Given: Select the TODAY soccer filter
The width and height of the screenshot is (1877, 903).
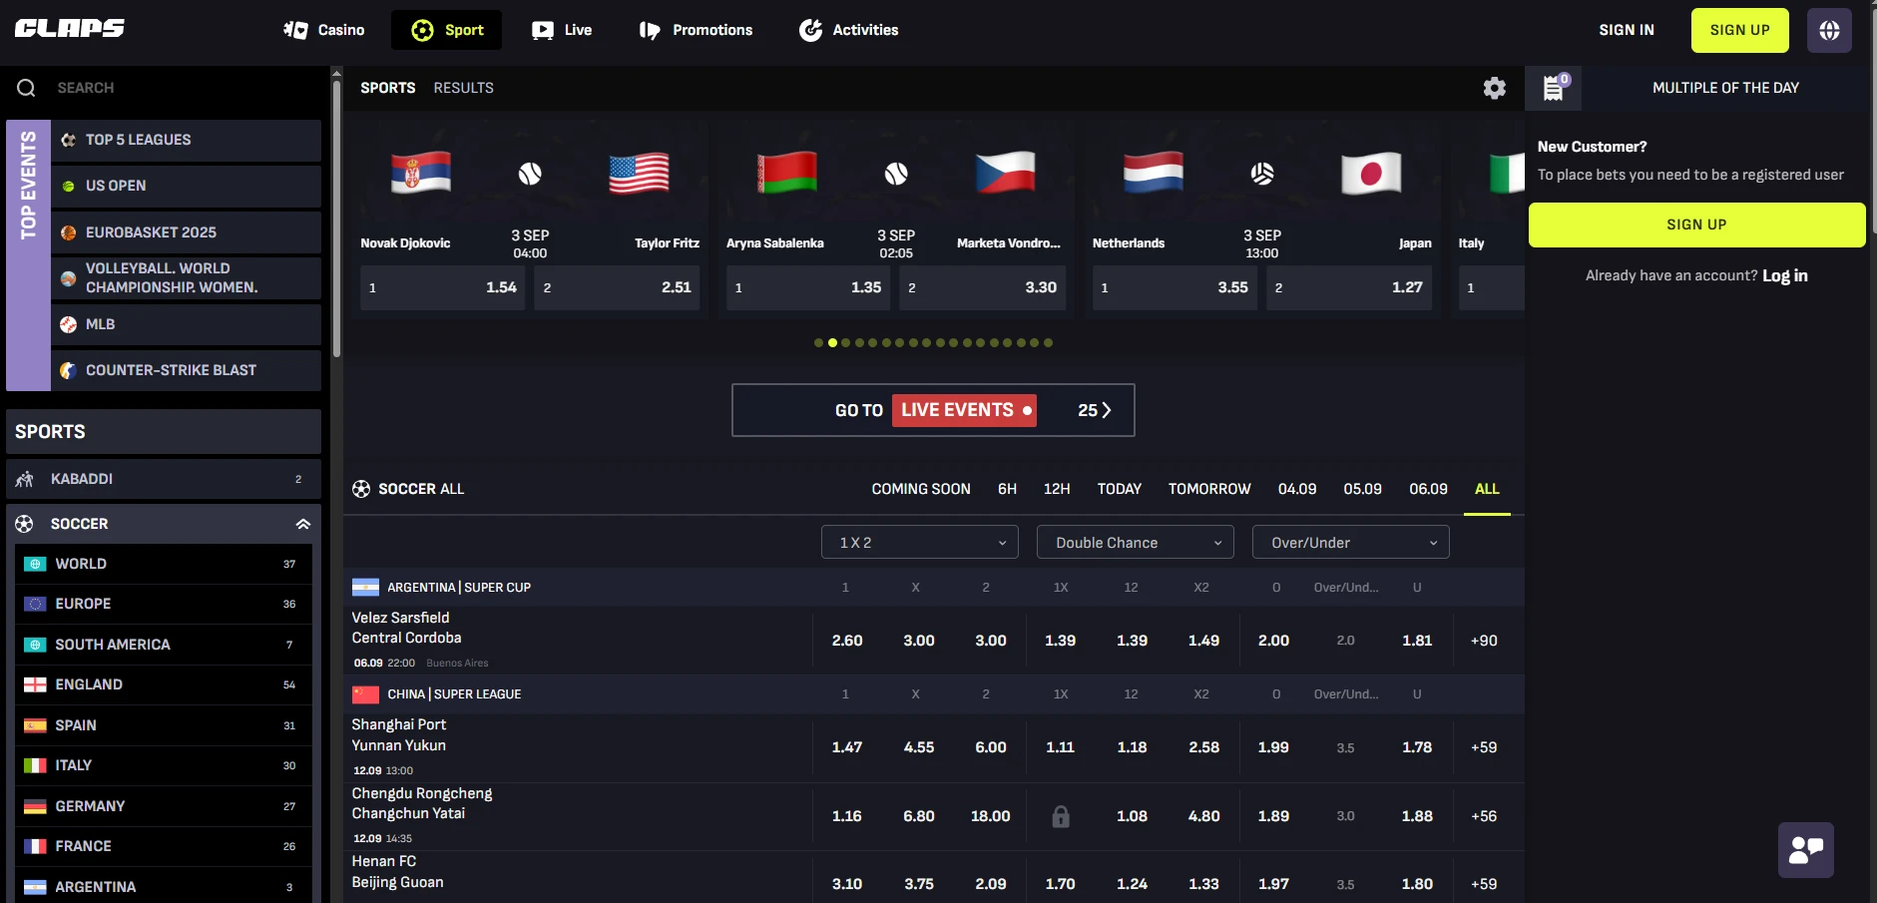Looking at the screenshot, I should coord(1120,489).
